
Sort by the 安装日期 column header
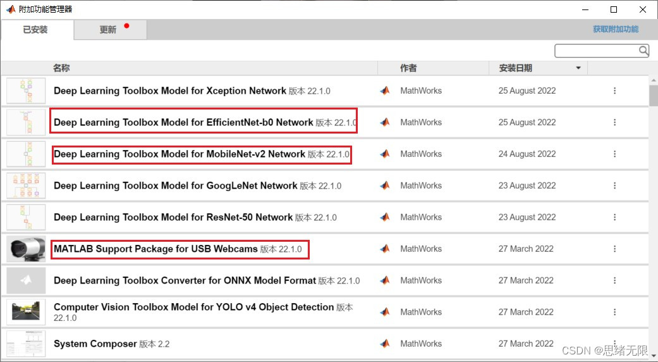515,68
